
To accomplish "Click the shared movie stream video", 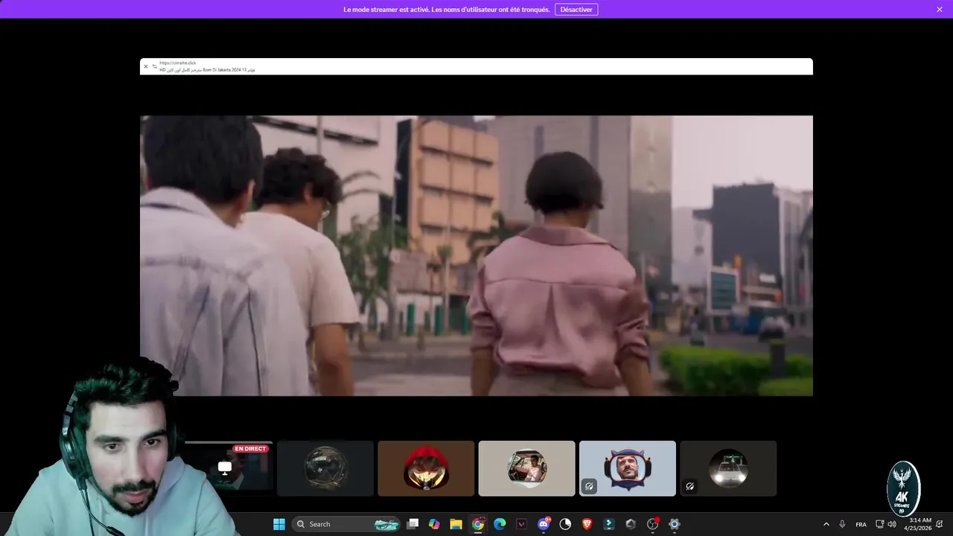I will pyautogui.click(x=476, y=255).
